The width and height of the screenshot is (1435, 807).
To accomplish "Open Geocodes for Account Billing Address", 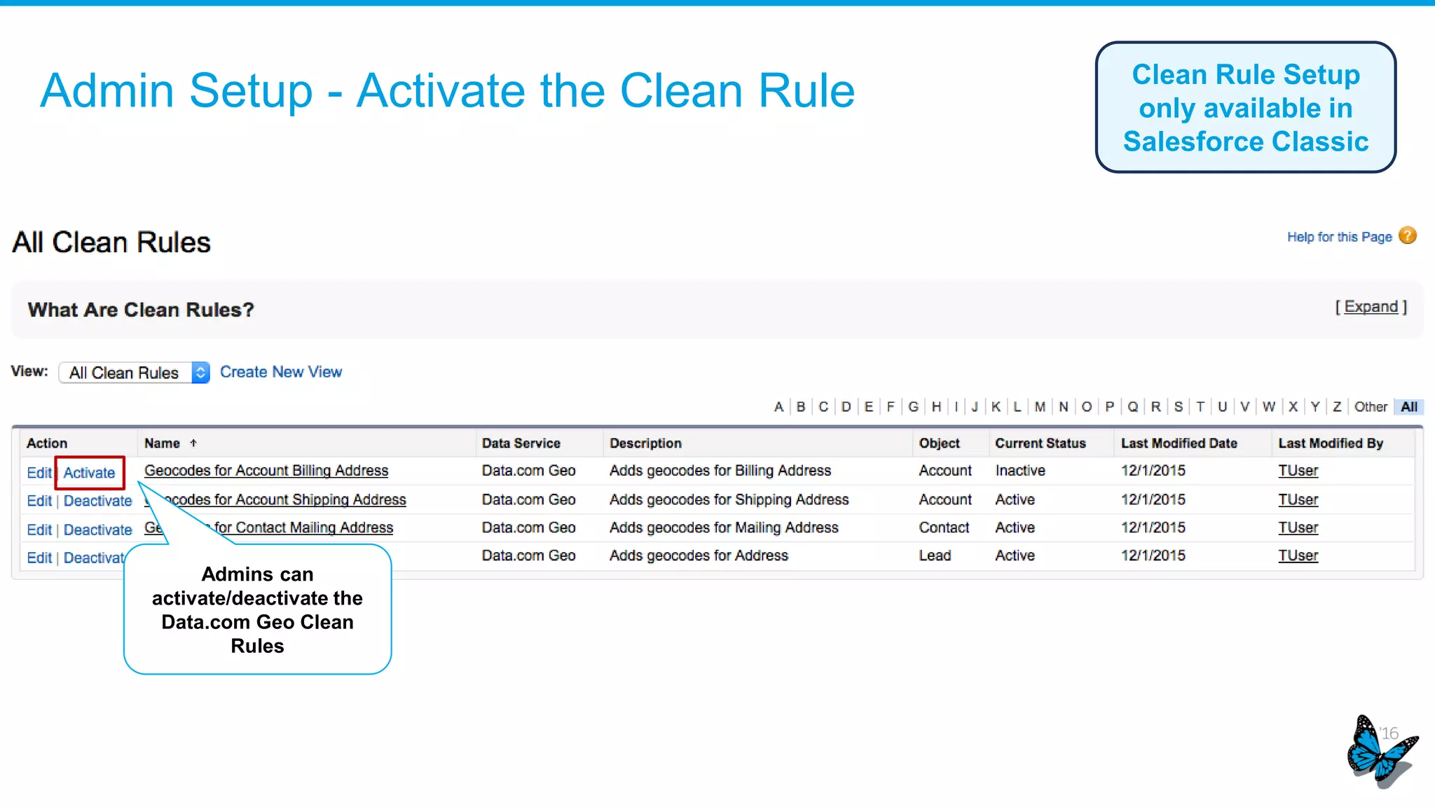I will [266, 471].
